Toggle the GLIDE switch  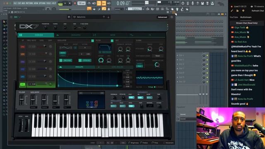tap(149, 98)
